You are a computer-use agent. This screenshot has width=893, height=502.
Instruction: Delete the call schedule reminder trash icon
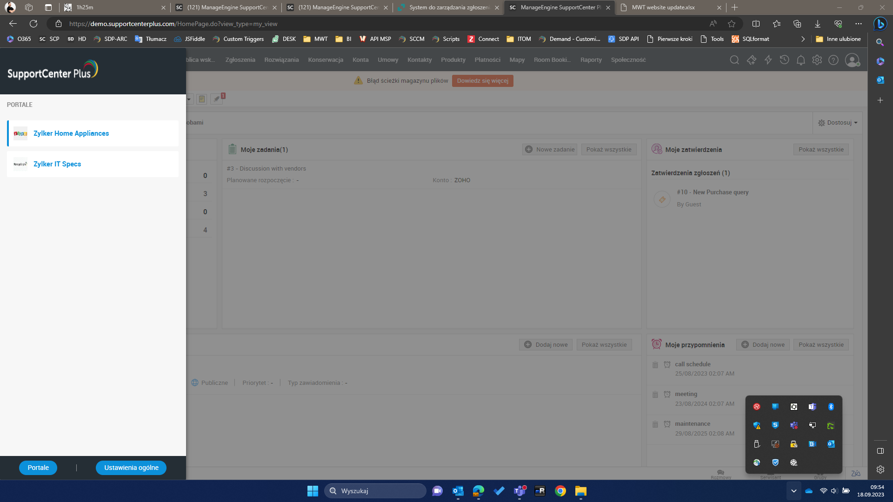coord(655,365)
